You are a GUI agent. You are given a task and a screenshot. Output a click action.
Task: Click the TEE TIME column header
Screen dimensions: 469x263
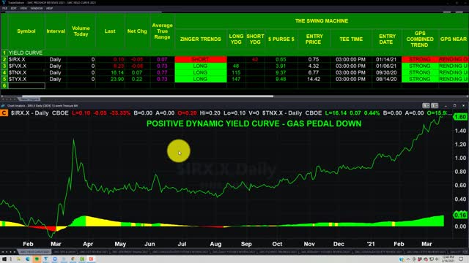[351, 39]
